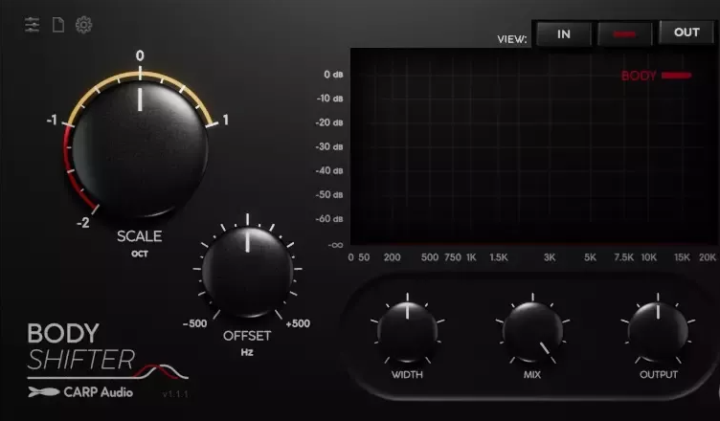Click the OUTPUT label
This screenshot has width=720, height=421.
click(x=659, y=375)
